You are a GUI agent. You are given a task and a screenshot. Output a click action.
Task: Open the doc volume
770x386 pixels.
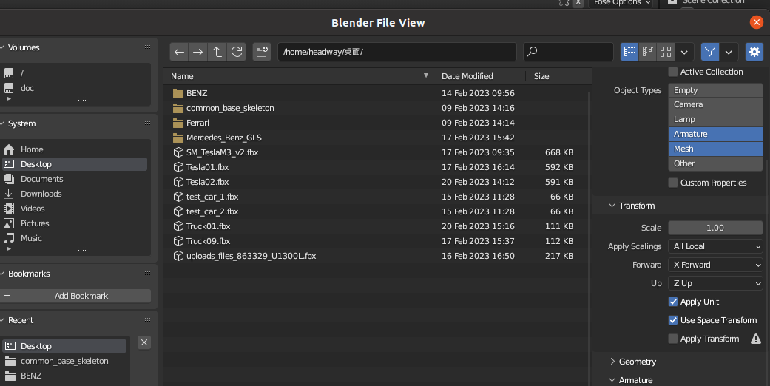pyautogui.click(x=76, y=88)
